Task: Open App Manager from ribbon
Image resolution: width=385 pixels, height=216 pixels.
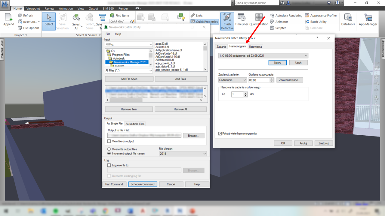Action: point(368,20)
